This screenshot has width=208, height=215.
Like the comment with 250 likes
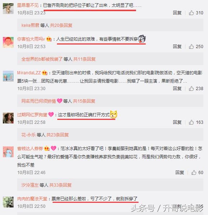[x=191, y=47]
